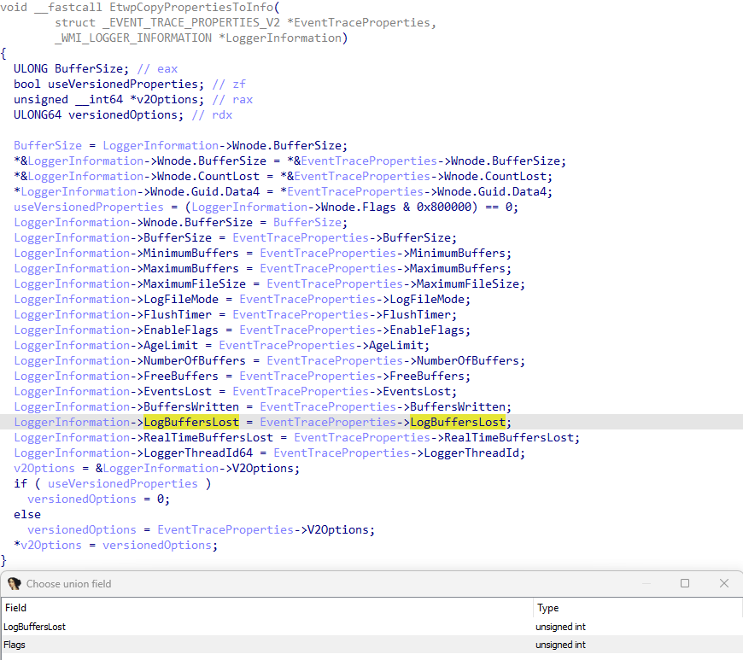The width and height of the screenshot is (743, 660).
Task: Click the highlighted LogBuffersLost token in code
Action: coord(190,422)
